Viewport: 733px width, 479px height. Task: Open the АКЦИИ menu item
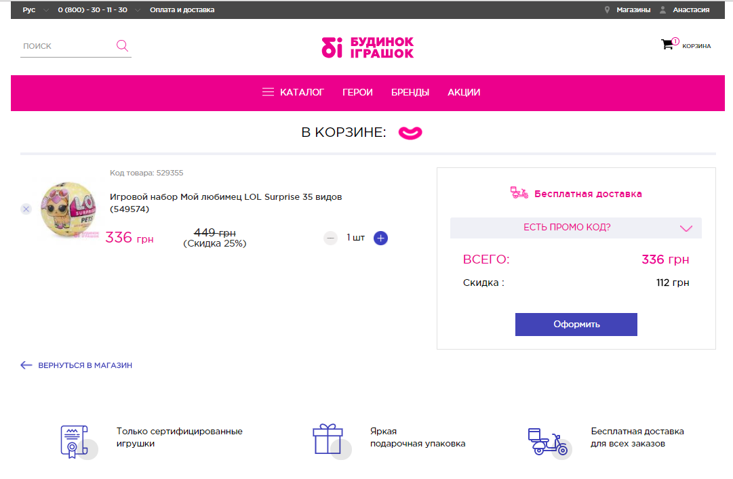(464, 92)
